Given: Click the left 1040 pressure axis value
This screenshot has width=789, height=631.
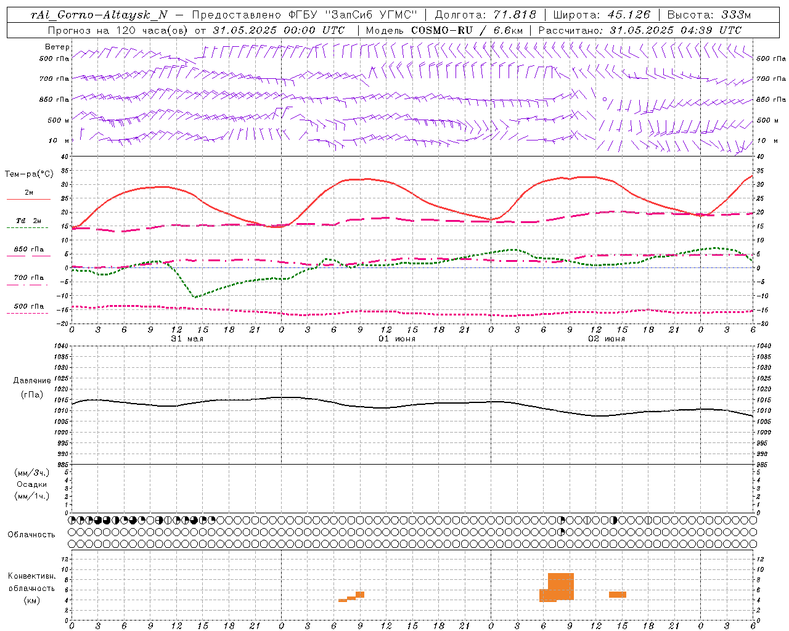Looking at the screenshot, I should [x=62, y=346].
